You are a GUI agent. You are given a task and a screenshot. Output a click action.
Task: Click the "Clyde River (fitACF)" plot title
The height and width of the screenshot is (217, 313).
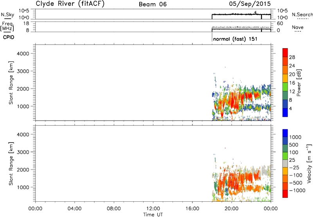click(70, 4)
